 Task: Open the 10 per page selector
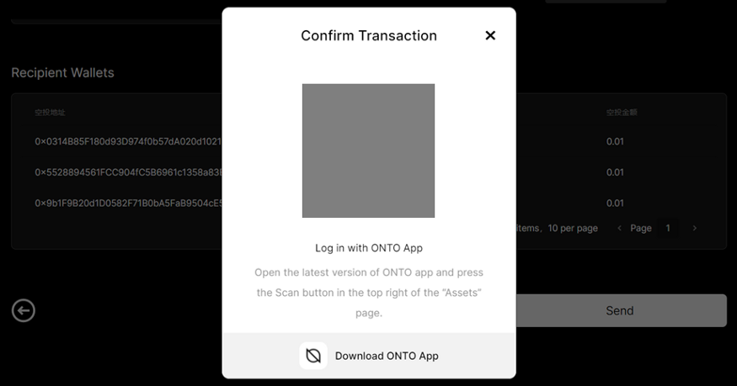click(573, 228)
